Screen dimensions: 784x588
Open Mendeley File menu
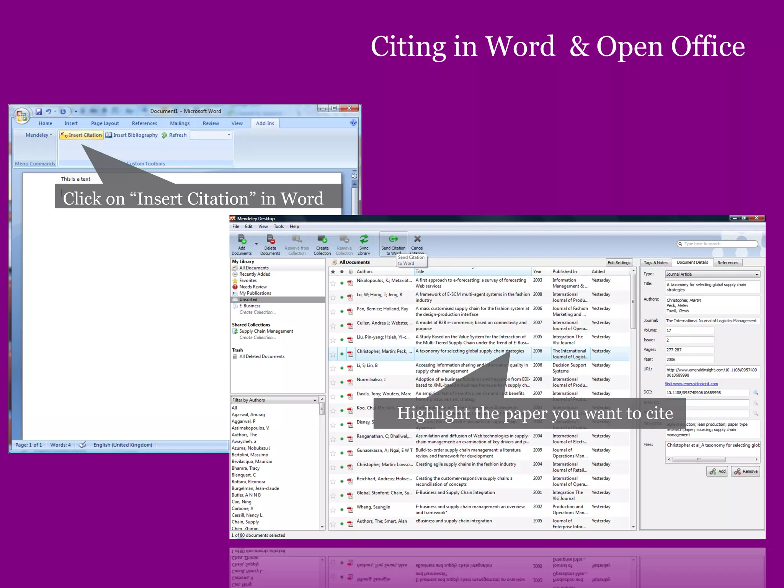click(236, 227)
